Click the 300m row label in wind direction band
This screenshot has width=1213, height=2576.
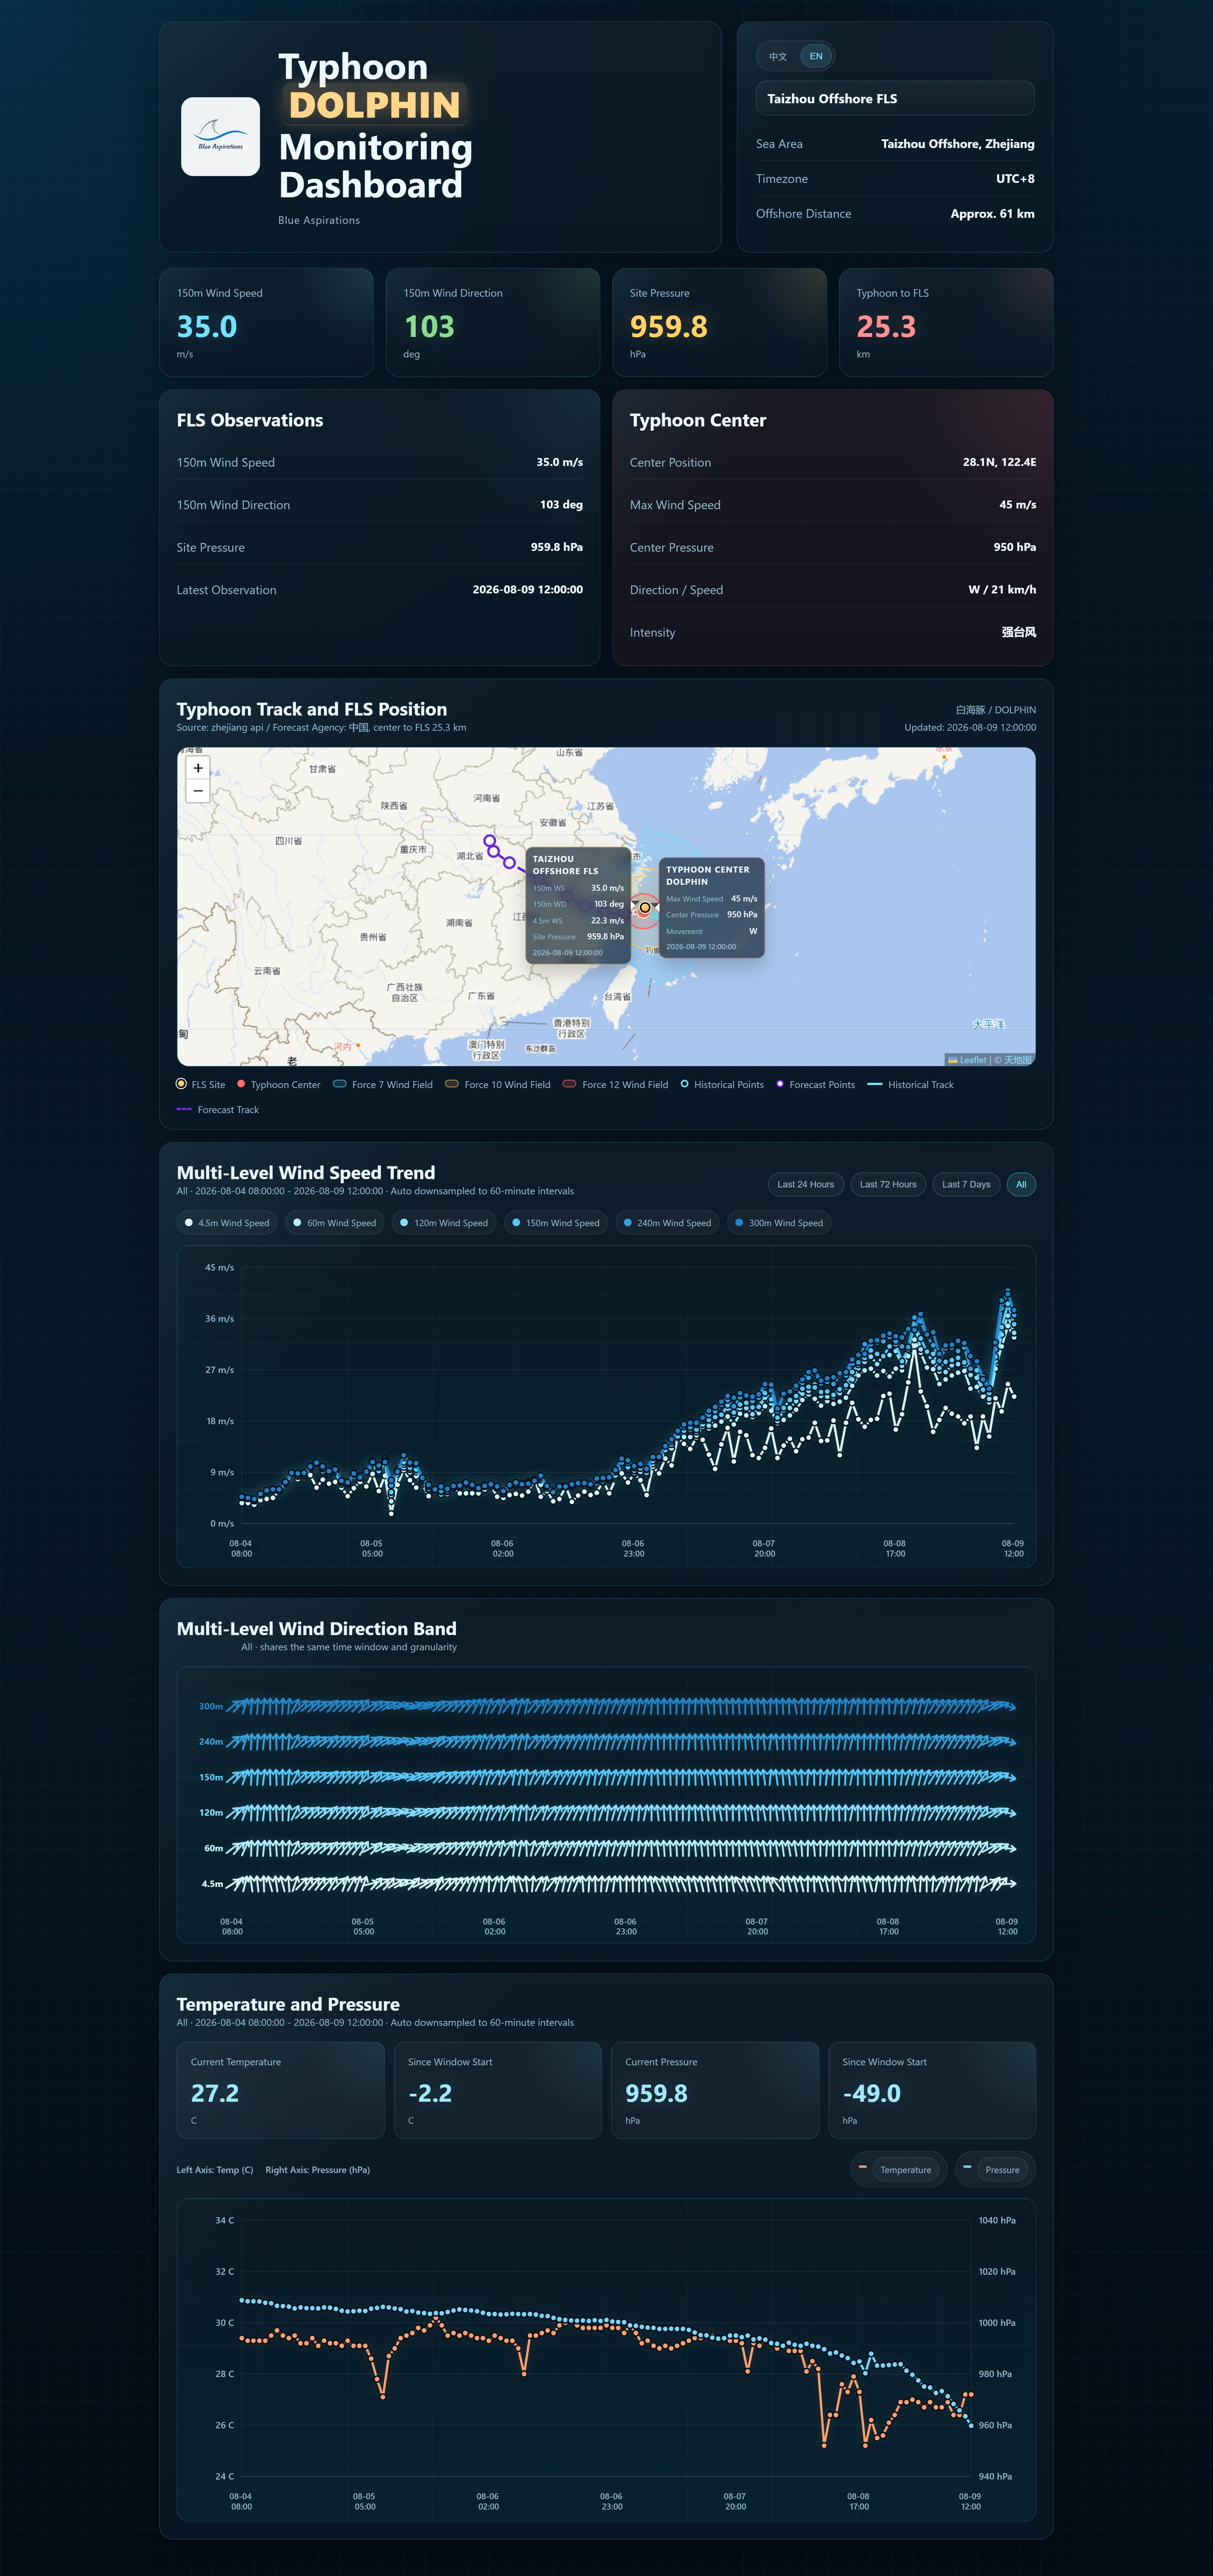tap(211, 1706)
